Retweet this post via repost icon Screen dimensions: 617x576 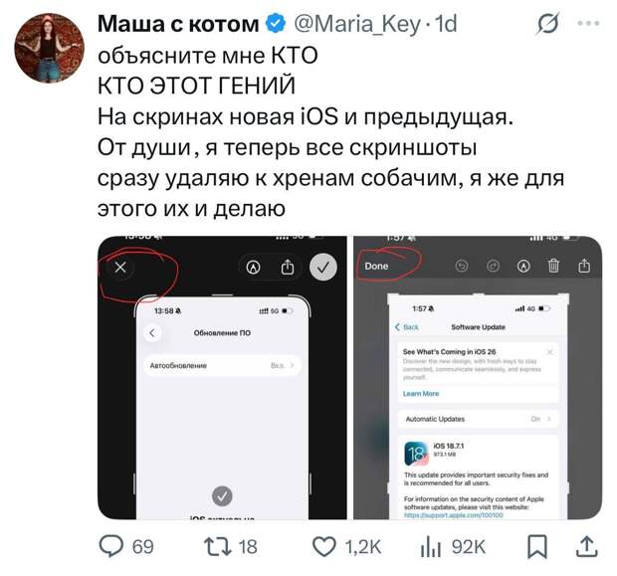tap(218, 546)
